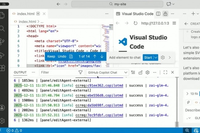Show the diff file icon in edit toolbar
The image size is (200, 133).
click(71, 57)
